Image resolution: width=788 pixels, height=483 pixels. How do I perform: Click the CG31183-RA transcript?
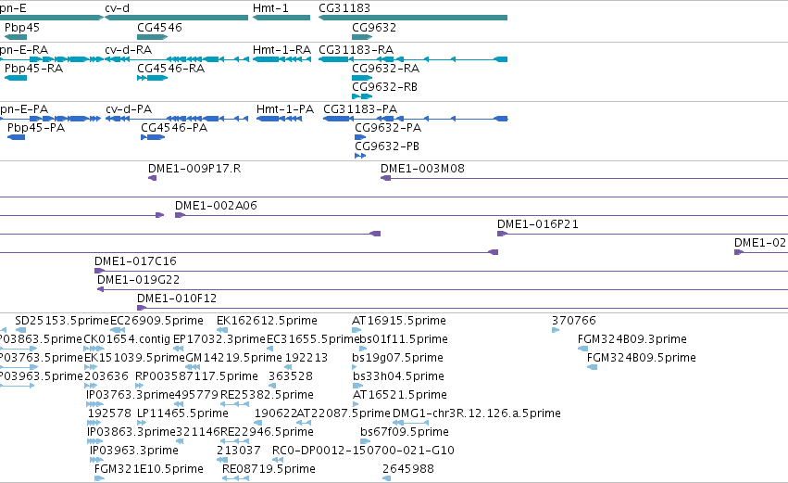click(413, 59)
